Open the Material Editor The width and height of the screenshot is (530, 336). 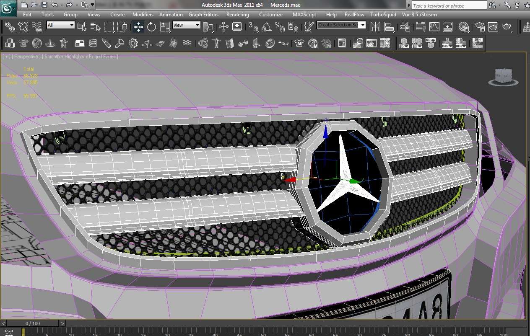(463, 27)
